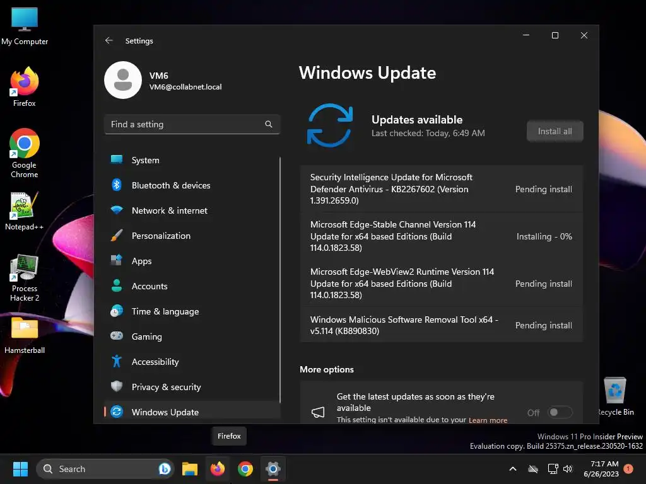Open Firefox from the taskbar

(x=218, y=469)
